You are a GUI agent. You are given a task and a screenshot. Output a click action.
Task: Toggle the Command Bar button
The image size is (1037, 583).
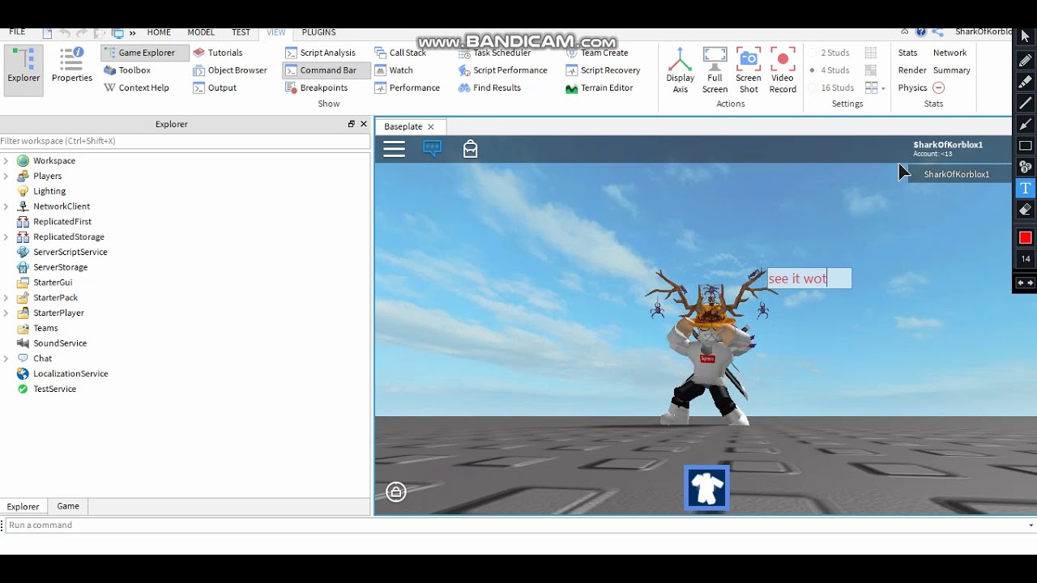(327, 70)
